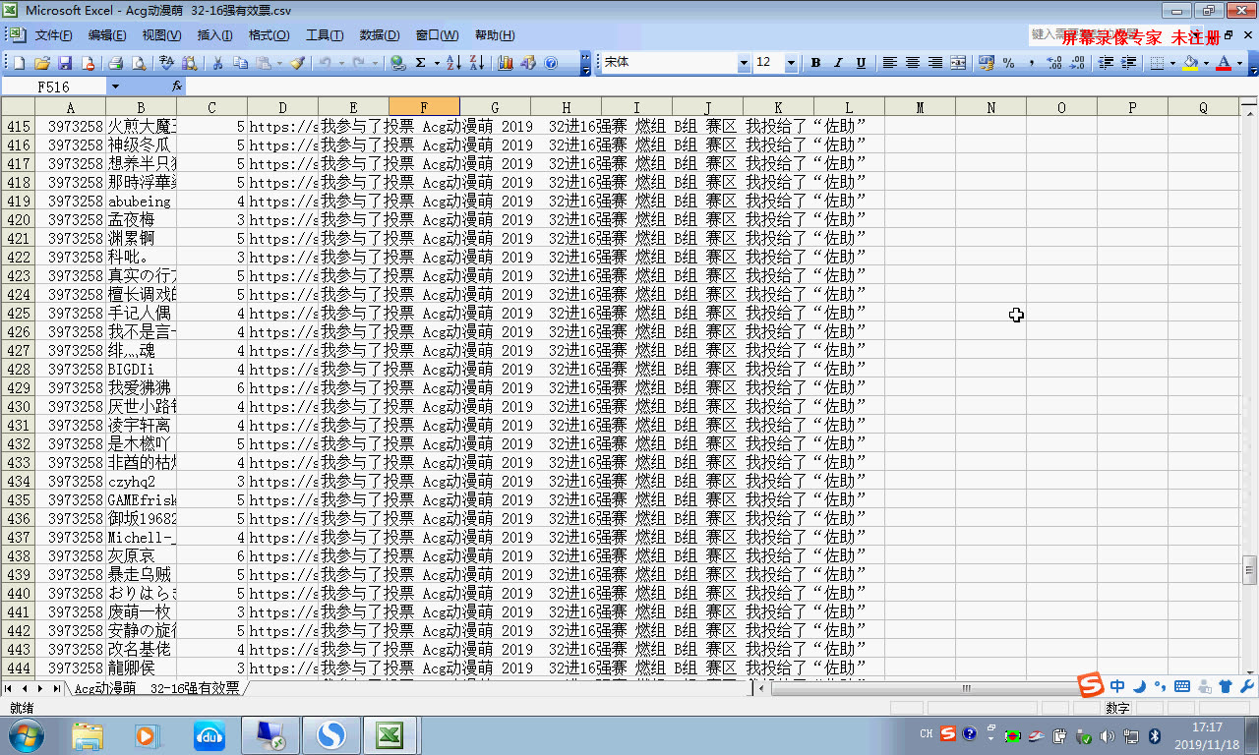Image resolution: width=1259 pixels, height=755 pixels.
Task: Click the fx Insert Function button
Action: (177, 87)
